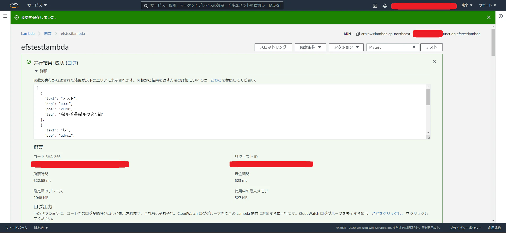Image resolution: width=506 pixels, height=233 pixels.
Task: Open the こちら documentation link
Action: 216,80
